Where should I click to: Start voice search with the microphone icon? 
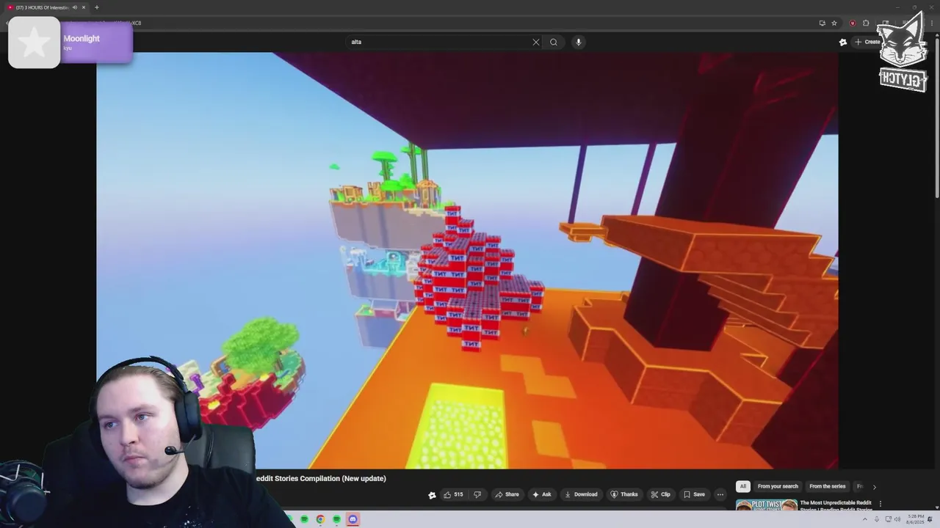pos(579,42)
